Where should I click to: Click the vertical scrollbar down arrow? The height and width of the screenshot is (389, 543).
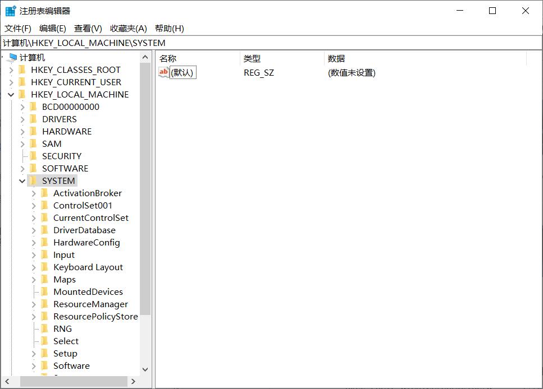point(145,369)
